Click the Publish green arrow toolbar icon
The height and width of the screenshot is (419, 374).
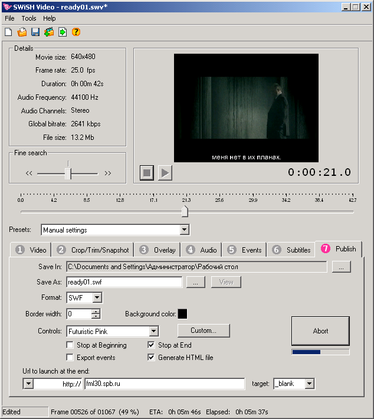[63, 32]
